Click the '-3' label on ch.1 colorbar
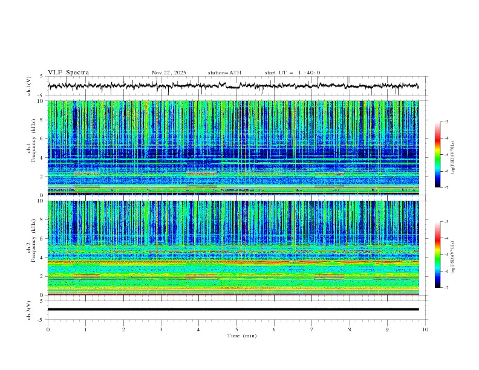The height and width of the screenshot is (370, 479). (x=446, y=122)
